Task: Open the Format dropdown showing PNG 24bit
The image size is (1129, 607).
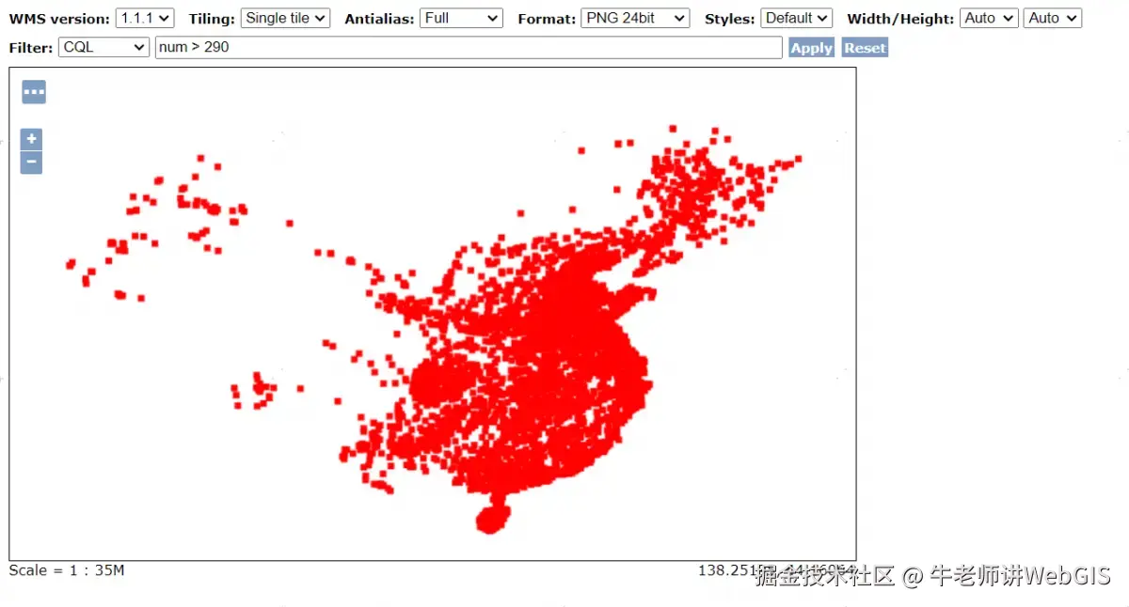Action: tap(635, 18)
